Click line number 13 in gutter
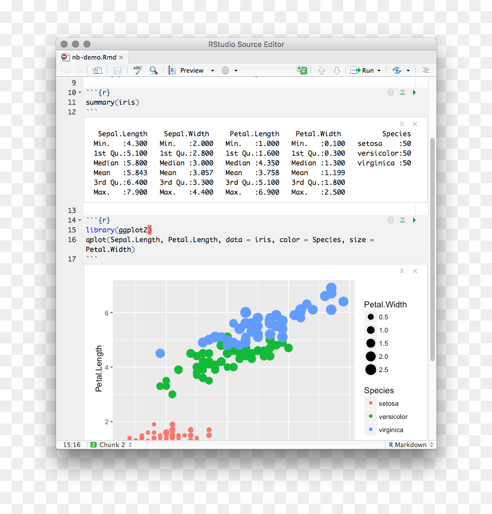 [x=72, y=210]
